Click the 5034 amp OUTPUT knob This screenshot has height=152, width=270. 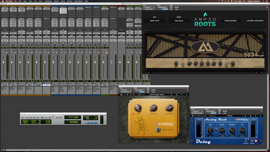[x=233, y=64]
